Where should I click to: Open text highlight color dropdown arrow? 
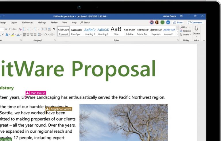(15, 35)
